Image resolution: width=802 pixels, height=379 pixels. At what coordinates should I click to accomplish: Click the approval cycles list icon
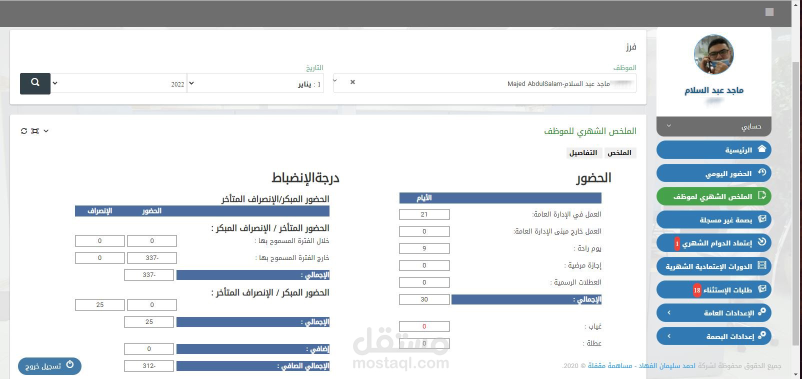tap(761, 265)
